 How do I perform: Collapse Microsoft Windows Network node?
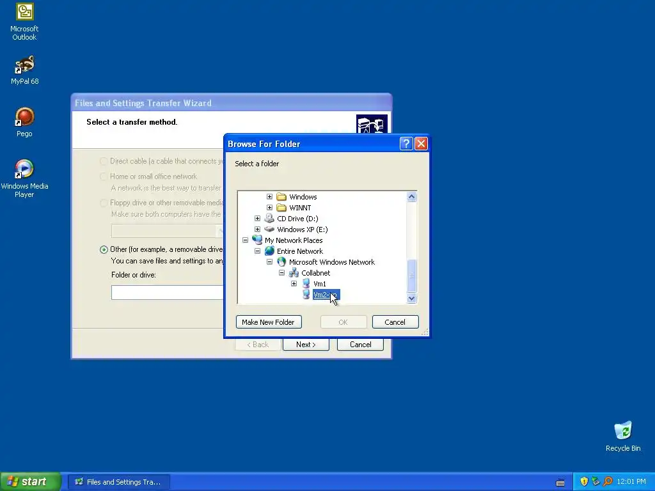269,261
